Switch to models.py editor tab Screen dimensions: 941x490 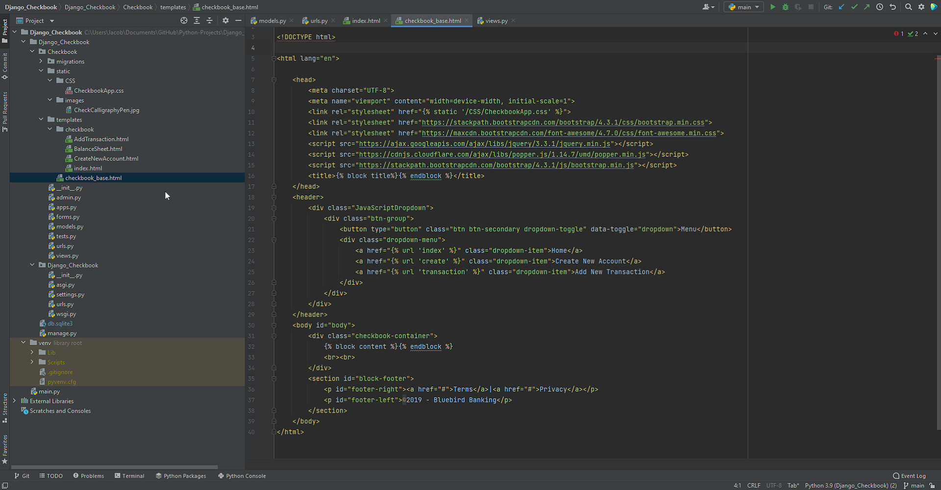pyautogui.click(x=272, y=21)
